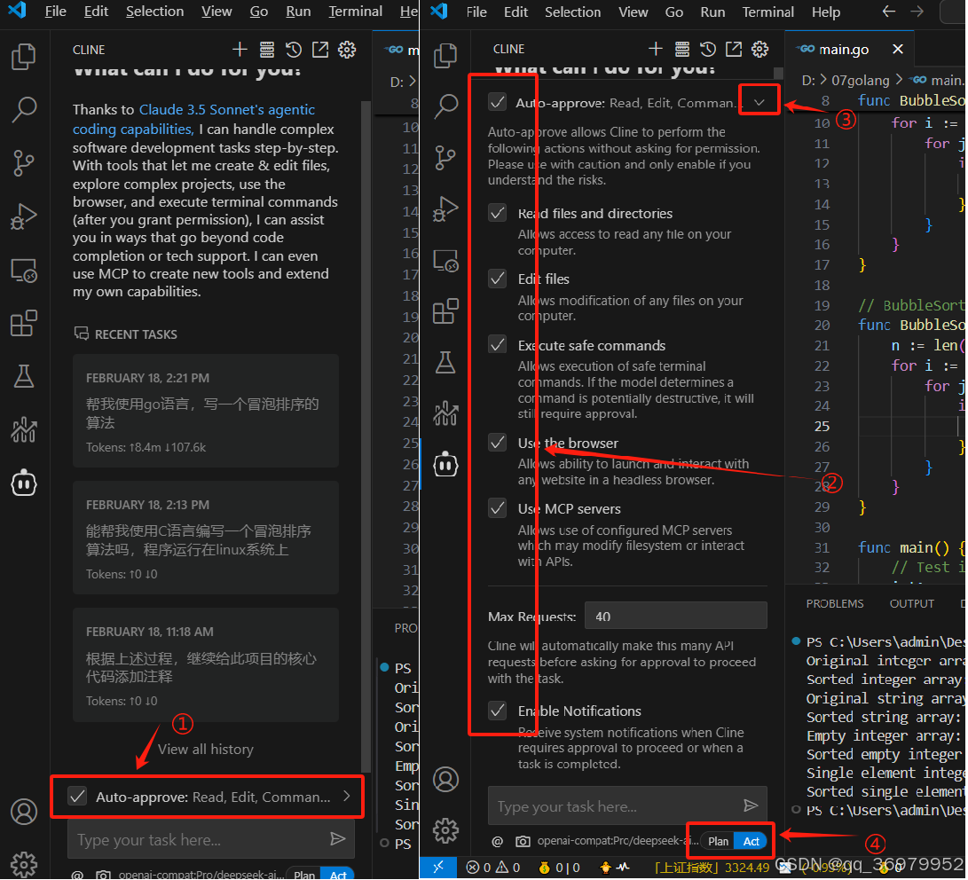
Task: Open Testing flask icon in left window
Action: click(x=23, y=376)
